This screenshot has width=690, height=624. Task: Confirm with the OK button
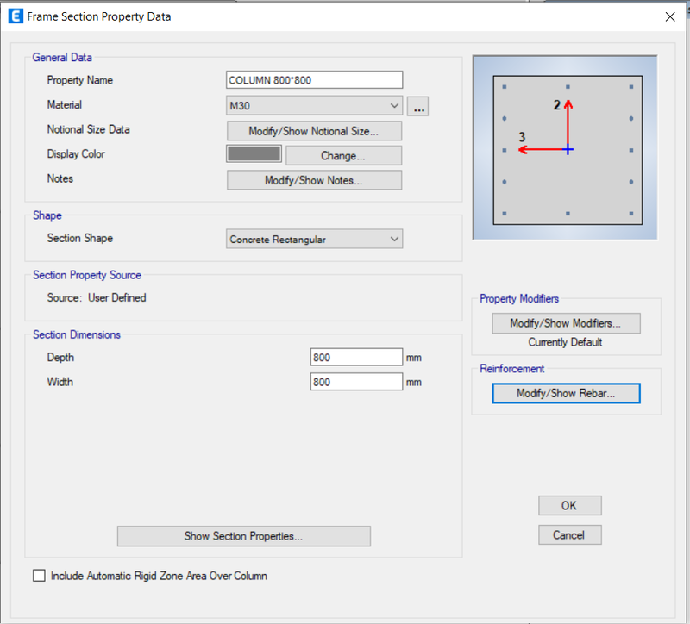click(570, 506)
